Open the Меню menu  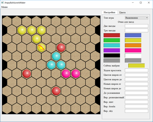point(4,7)
